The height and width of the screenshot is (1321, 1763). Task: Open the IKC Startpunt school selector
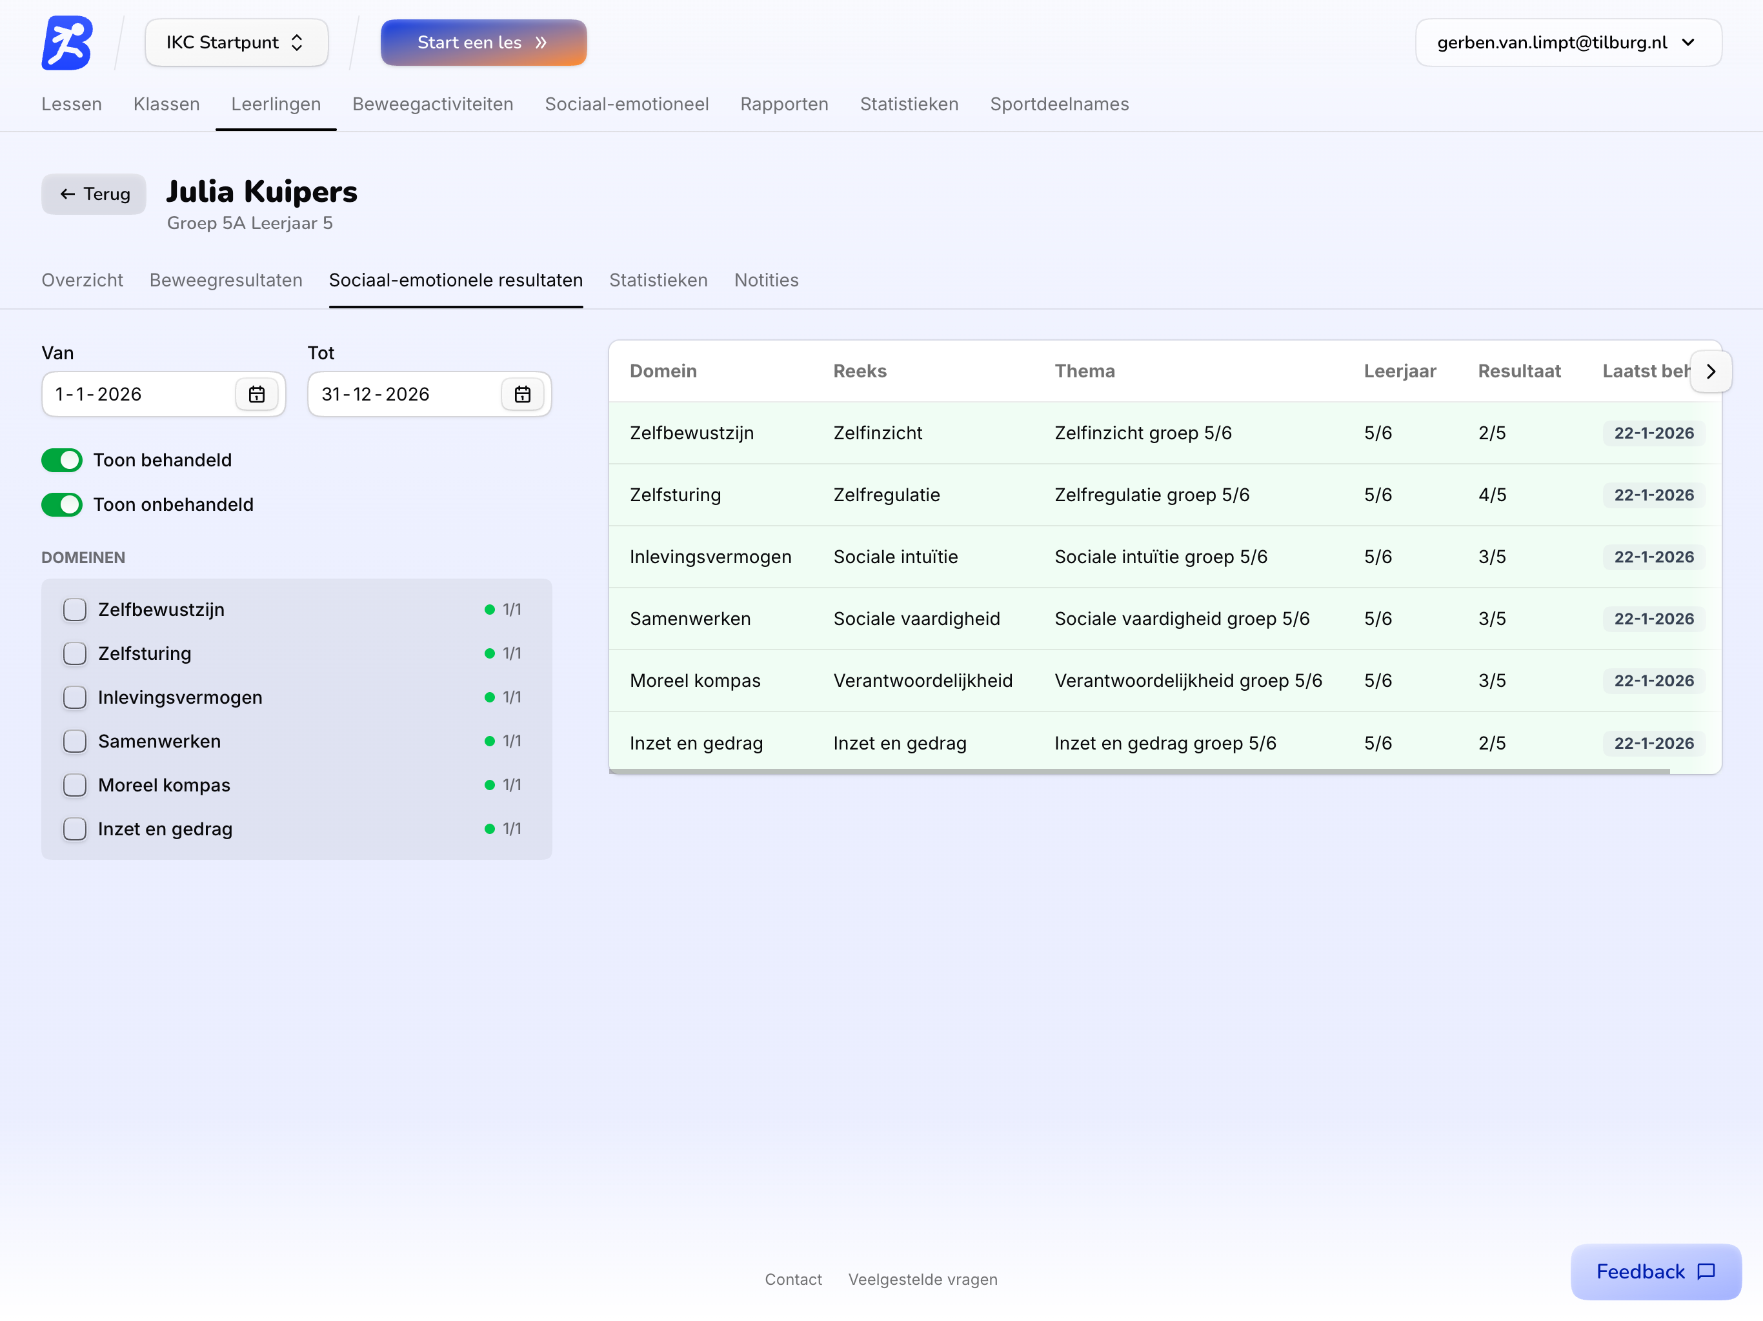point(236,43)
